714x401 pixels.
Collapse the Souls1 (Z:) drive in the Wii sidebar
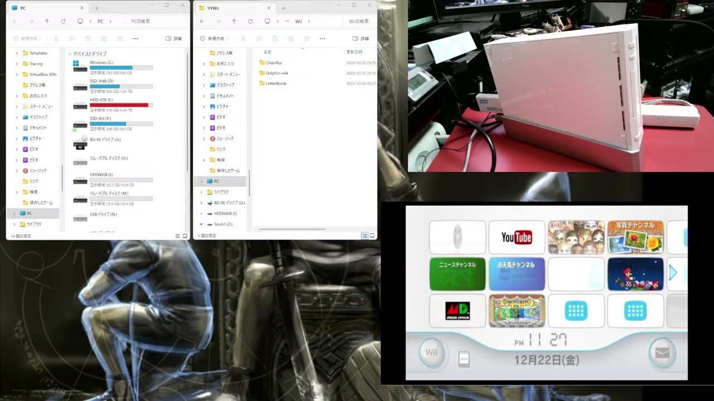[x=201, y=224]
